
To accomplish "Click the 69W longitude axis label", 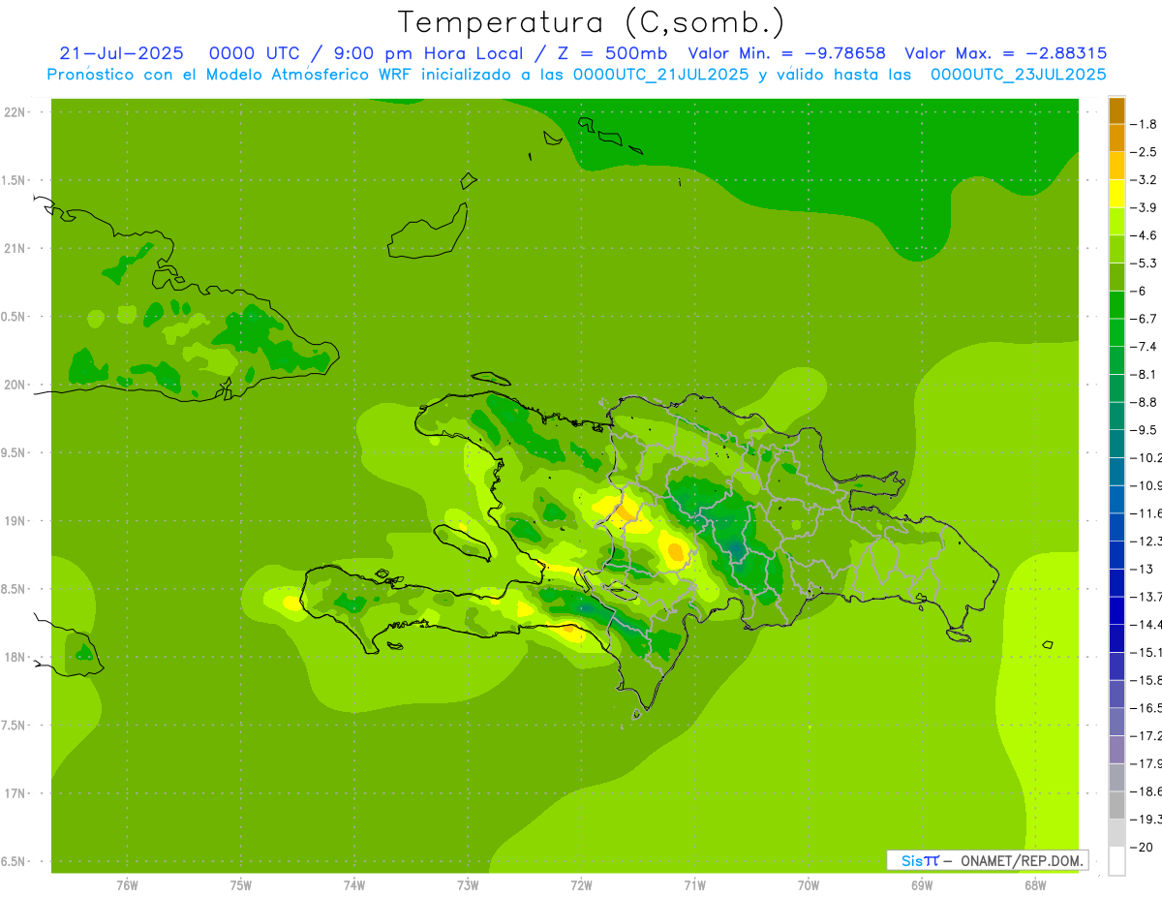I will [922, 885].
